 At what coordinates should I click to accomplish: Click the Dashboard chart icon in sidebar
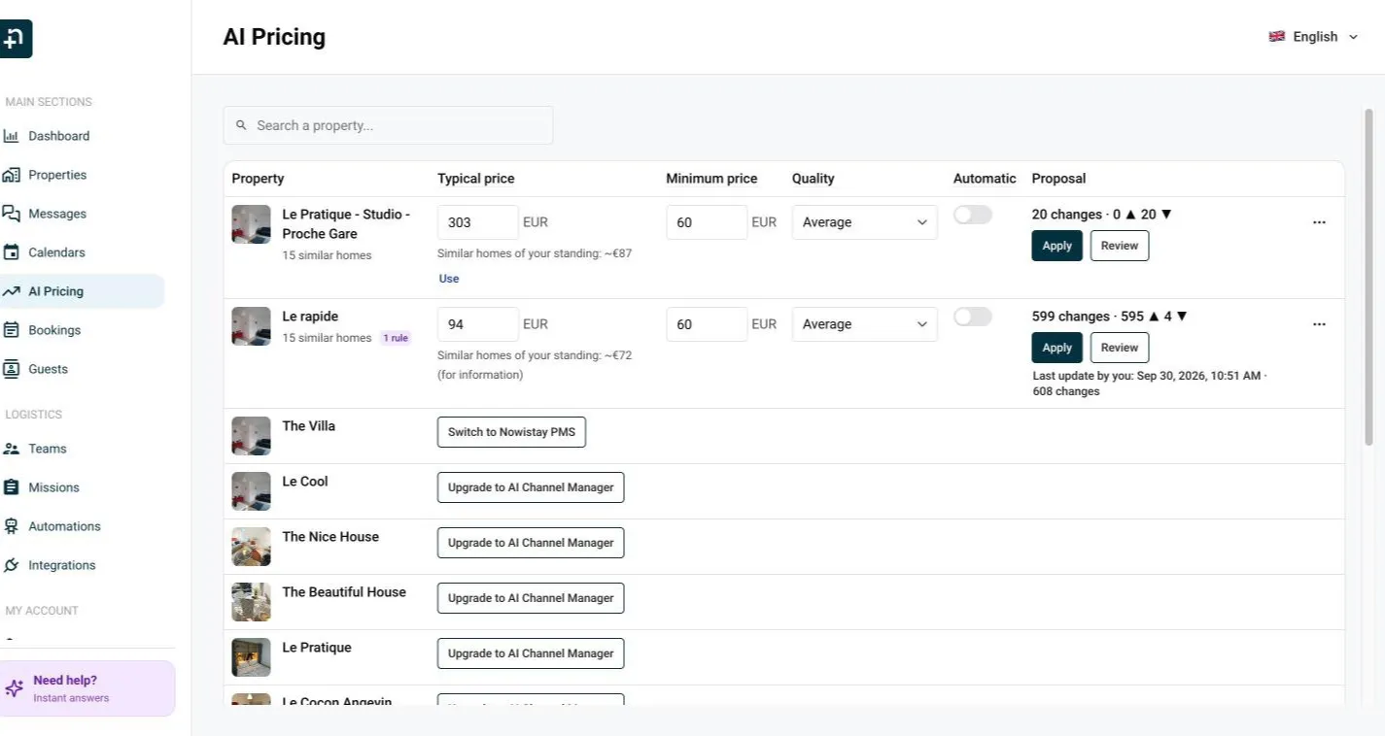(12, 136)
